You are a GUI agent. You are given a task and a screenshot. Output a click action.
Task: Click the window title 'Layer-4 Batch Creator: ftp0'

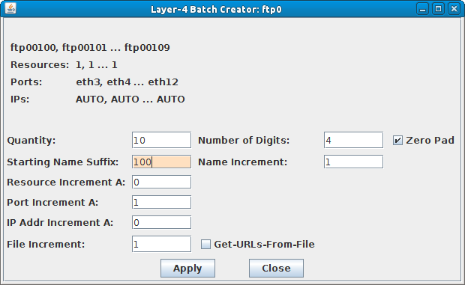pyautogui.click(x=216, y=10)
